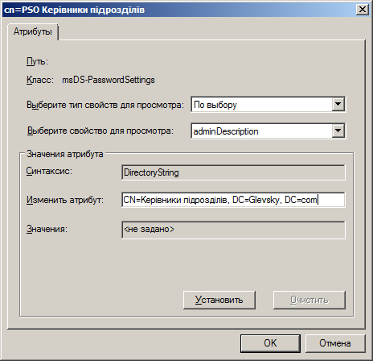The image size is (373, 361).
Task: Click the <не задано> values box
Action: (x=233, y=230)
